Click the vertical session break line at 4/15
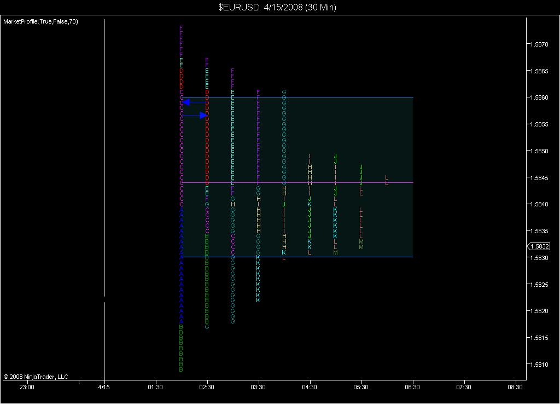Screen dimensions: 560x404 [104, 199]
